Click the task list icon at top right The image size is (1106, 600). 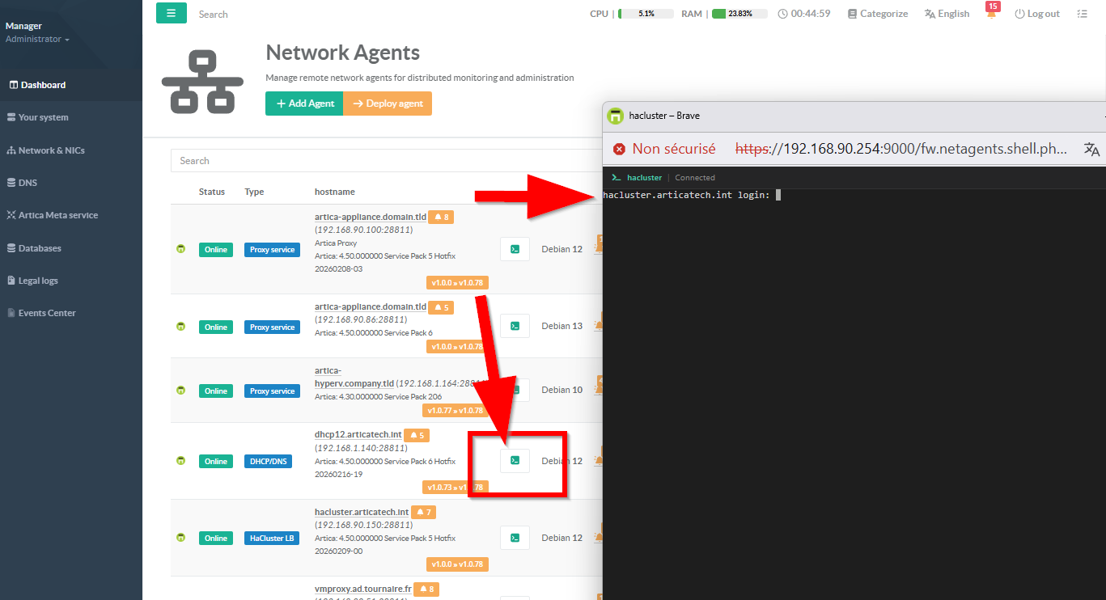[x=1083, y=14]
